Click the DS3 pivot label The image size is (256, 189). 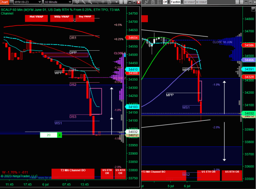point(73,117)
